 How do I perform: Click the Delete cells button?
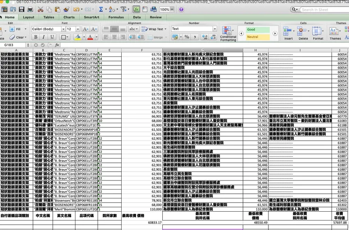pos(303,33)
